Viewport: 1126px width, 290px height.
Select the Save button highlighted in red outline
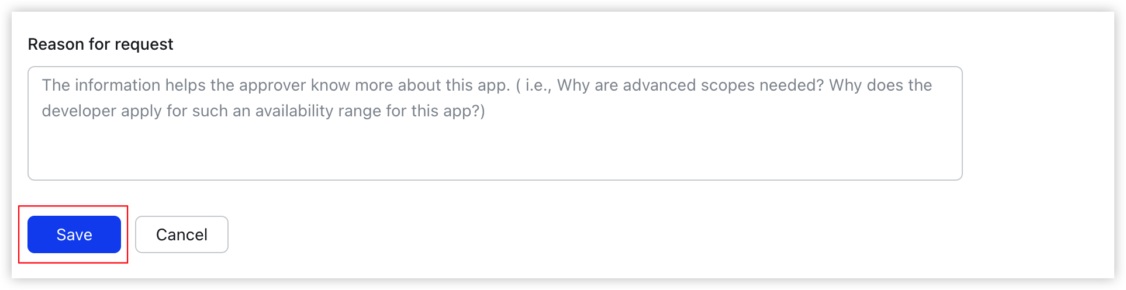[74, 234]
